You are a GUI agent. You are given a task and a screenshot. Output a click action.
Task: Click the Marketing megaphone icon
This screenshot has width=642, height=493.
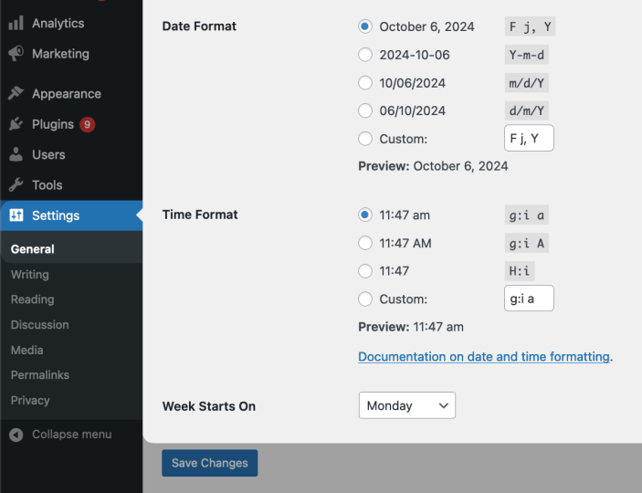[x=16, y=54]
